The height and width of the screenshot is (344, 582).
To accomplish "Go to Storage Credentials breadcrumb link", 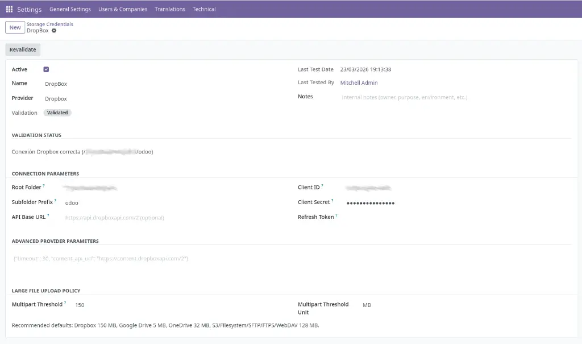I will 50,24.
